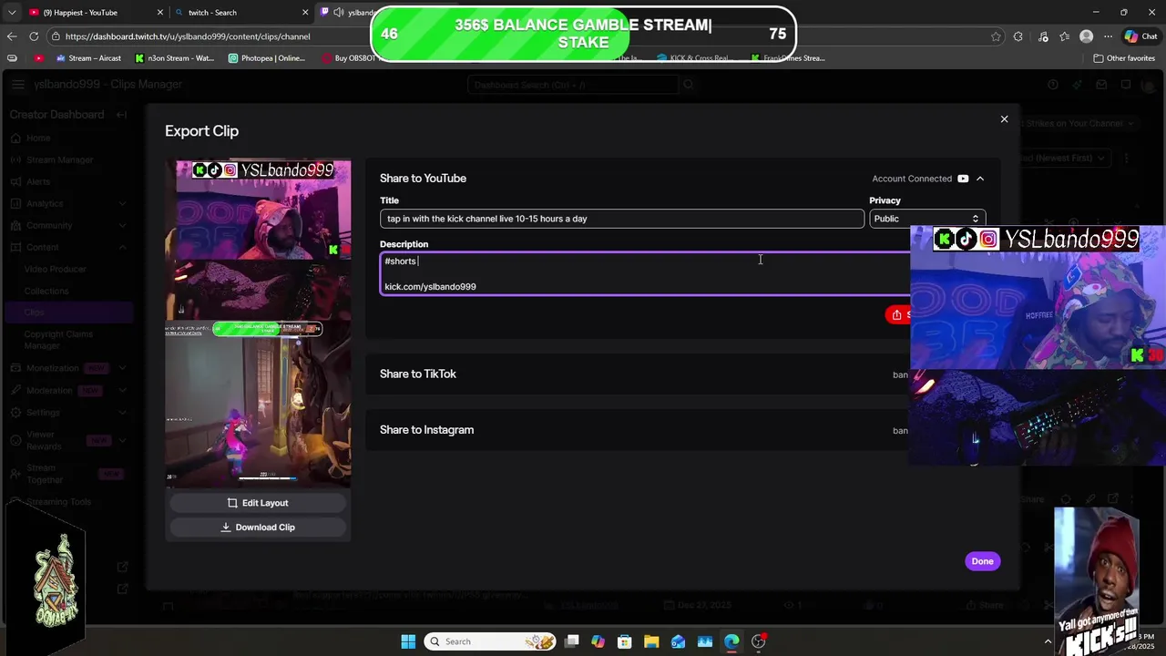
Task: Open the Settings and more ellipsis menu
Action: [x=1108, y=36]
